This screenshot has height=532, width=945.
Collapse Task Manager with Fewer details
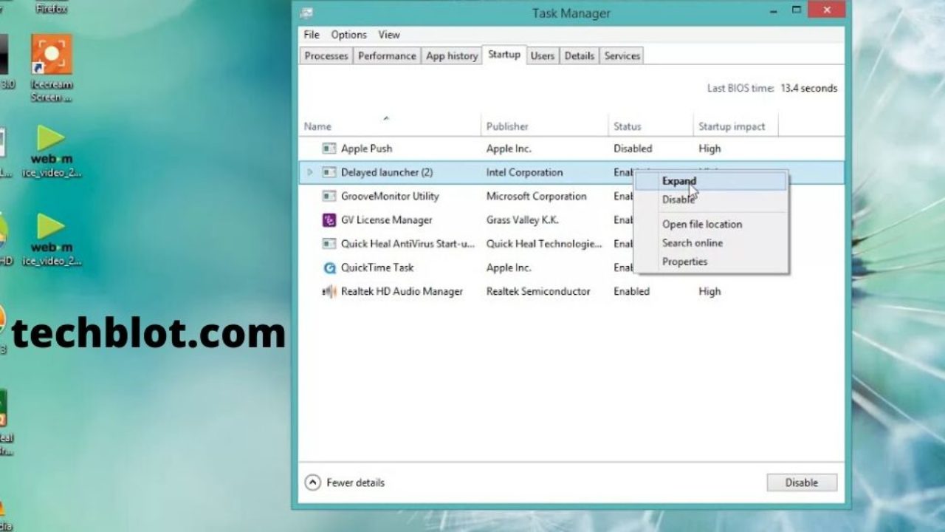click(x=345, y=482)
